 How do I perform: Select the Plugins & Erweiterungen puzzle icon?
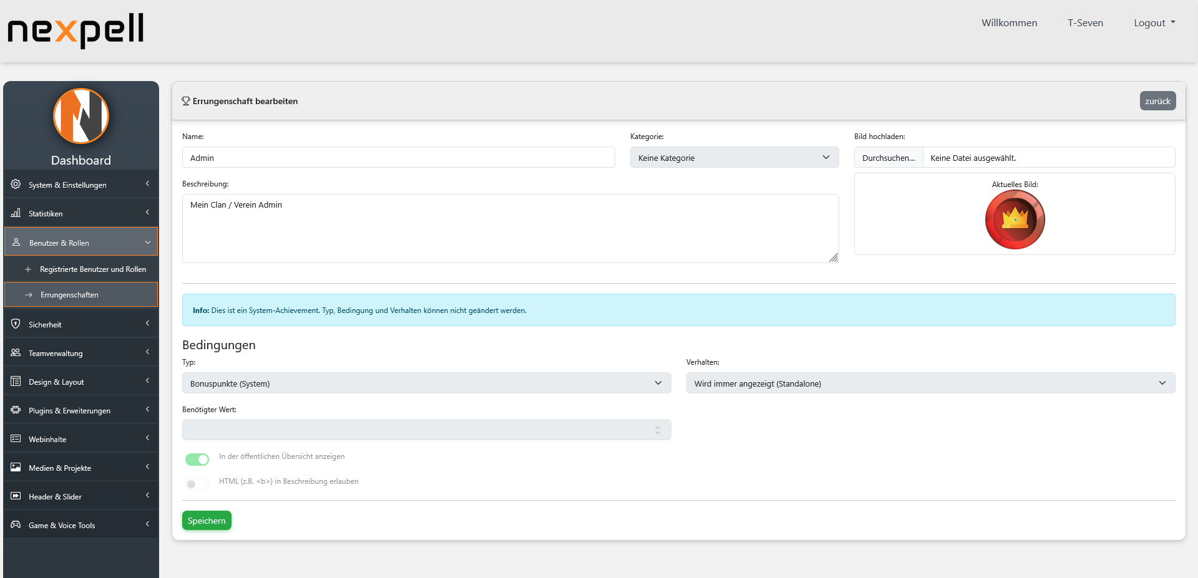tap(15, 410)
